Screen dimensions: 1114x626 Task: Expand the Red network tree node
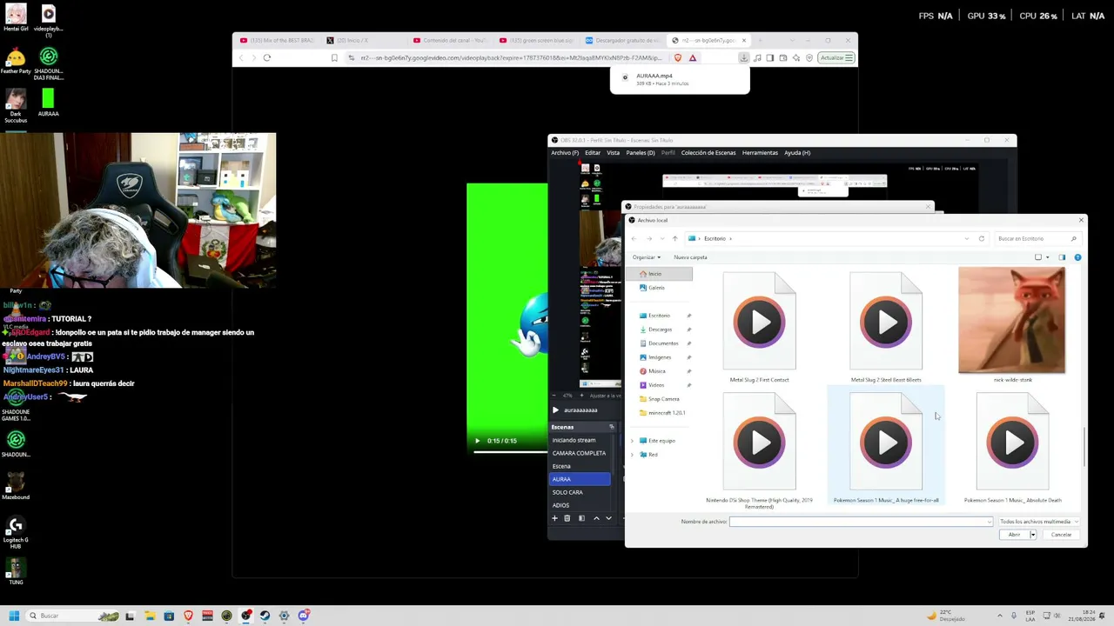(633, 455)
